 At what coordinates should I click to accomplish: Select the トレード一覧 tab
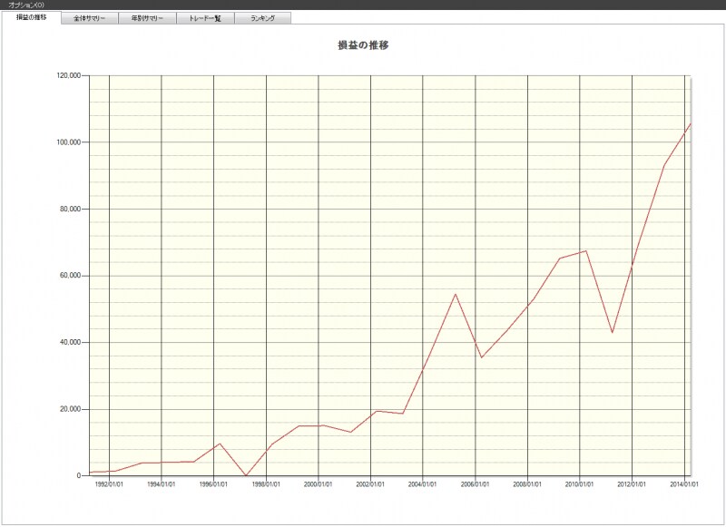tap(205, 18)
